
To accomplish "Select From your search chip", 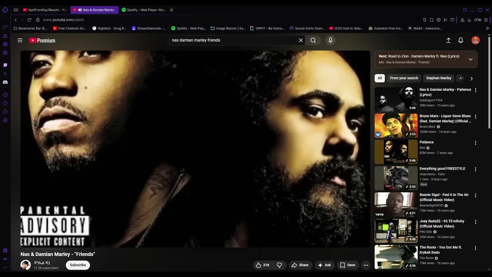I will click(404, 78).
